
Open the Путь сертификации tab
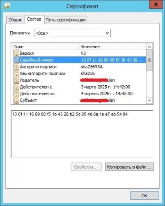66,20
